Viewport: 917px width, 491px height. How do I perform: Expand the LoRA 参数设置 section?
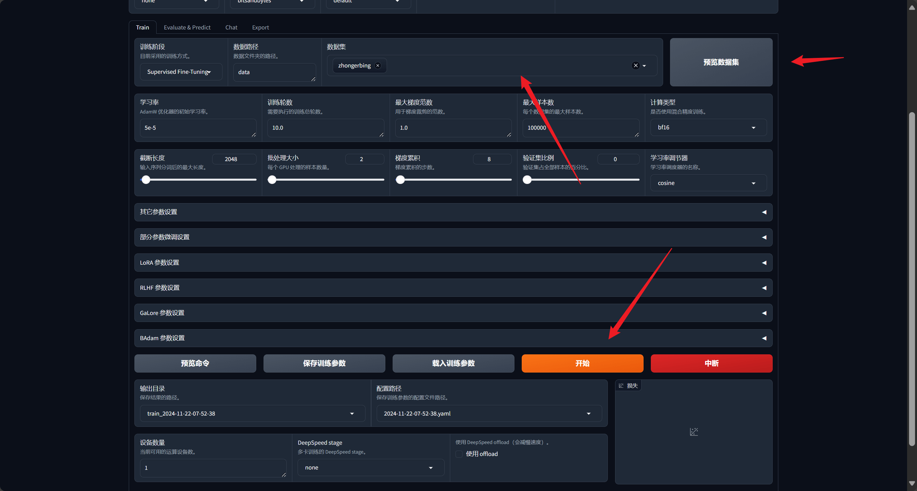pos(764,263)
